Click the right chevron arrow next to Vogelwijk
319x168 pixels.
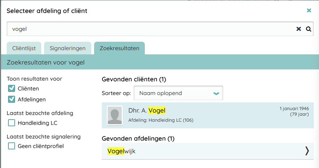tap(307, 151)
